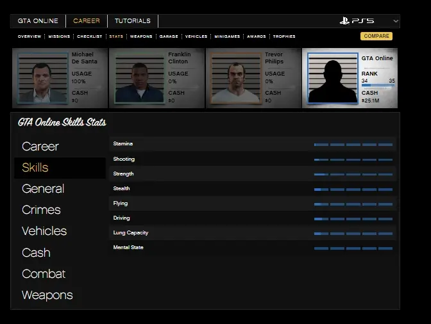The image size is (431, 324).
Task: Select Combat in the stats sidebar
Action: coord(44,274)
